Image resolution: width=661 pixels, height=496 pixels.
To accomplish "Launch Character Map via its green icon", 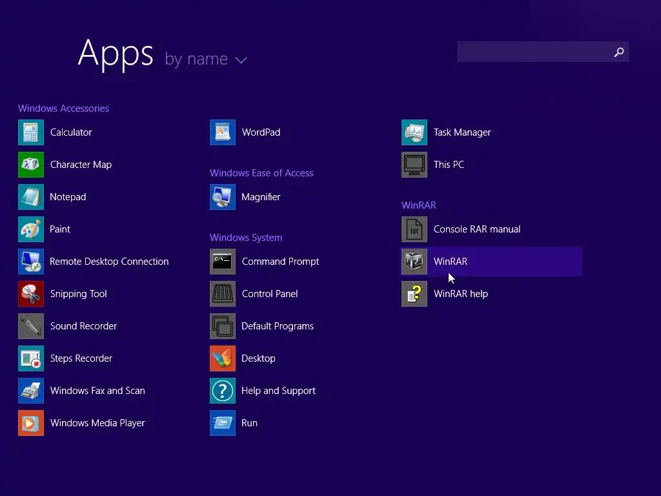I will tap(31, 165).
